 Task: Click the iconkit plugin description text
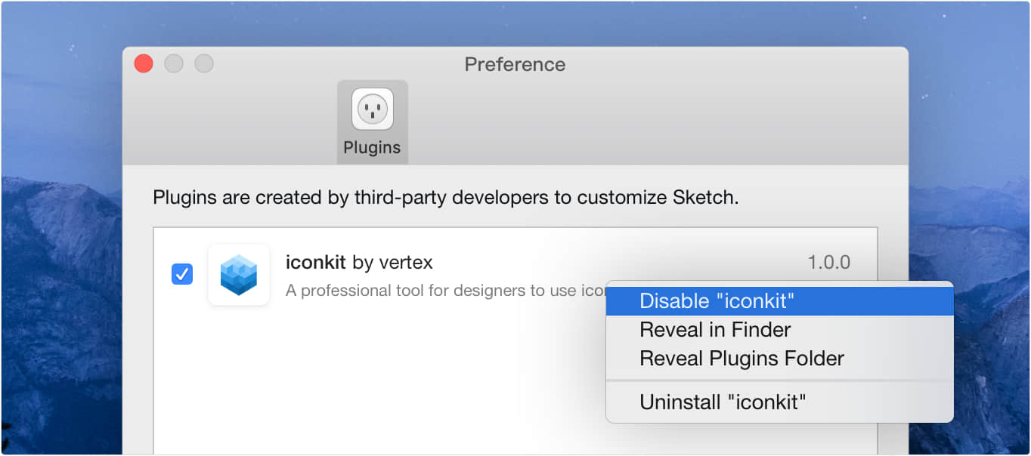tap(438, 291)
